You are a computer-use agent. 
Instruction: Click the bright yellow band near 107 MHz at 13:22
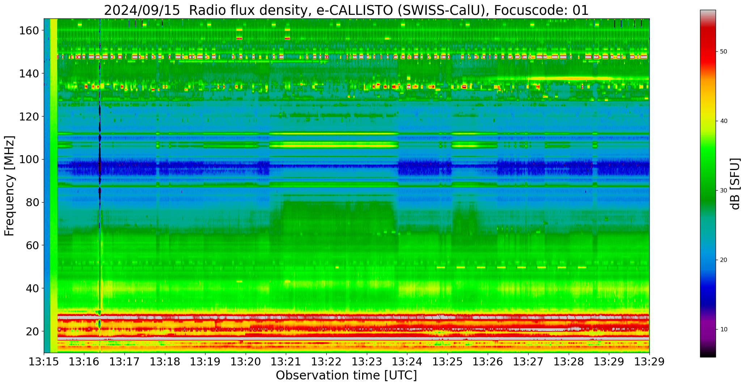pyautogui.click(x=334, y=145)
